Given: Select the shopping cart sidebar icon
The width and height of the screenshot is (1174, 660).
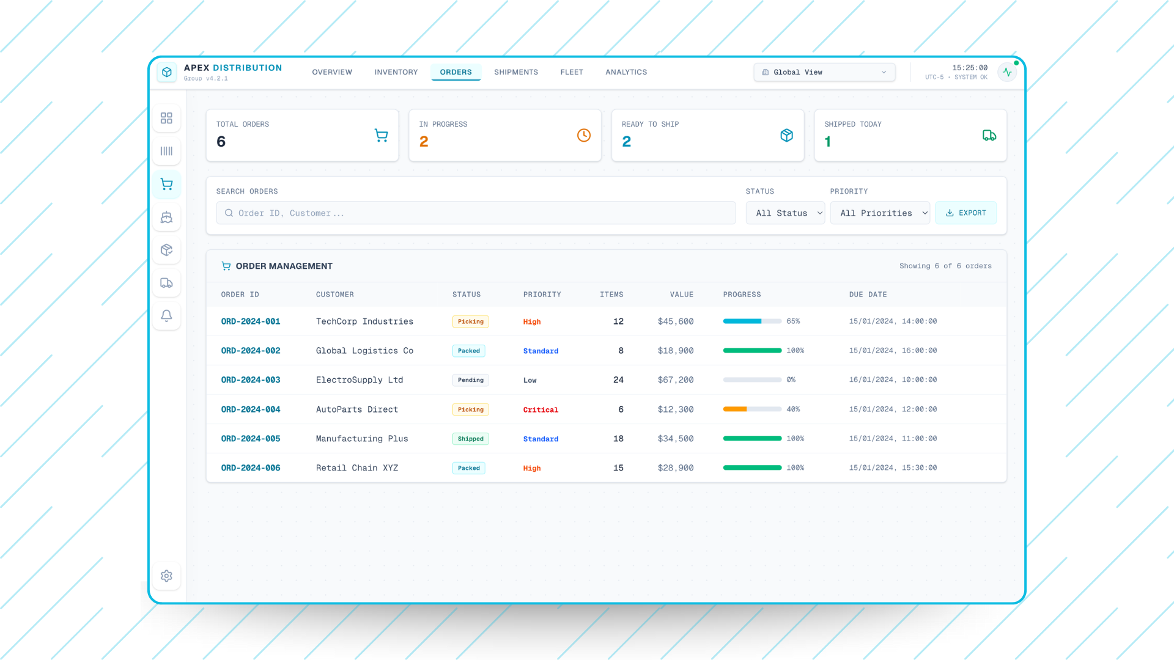Looking at the screenshot, I should [x=166, y=184].
